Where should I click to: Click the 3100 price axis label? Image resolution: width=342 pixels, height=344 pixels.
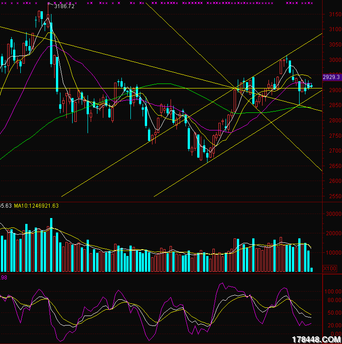point(335,29)
